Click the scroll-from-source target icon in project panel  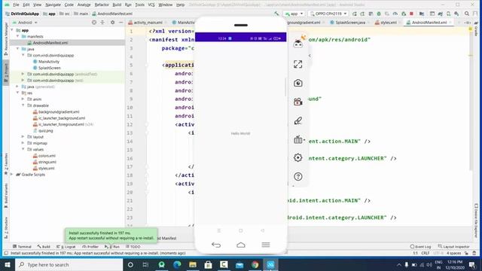tap(94, 23)
